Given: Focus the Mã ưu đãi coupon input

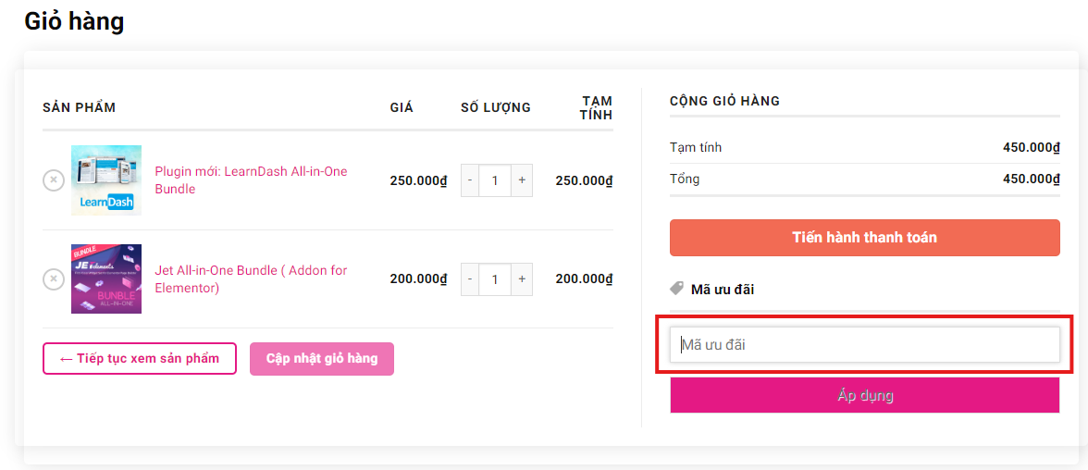Looking at the screenshot, I should pos(864,345).
